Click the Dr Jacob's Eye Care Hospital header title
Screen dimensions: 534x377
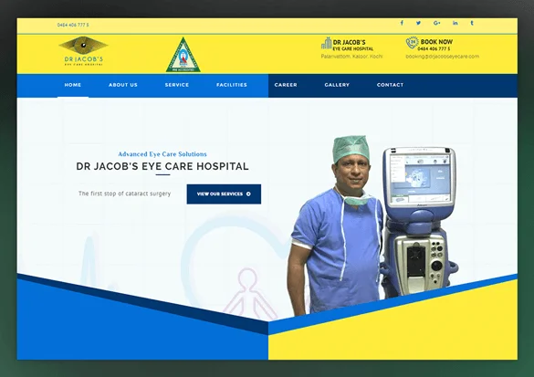tap(353, 45)
